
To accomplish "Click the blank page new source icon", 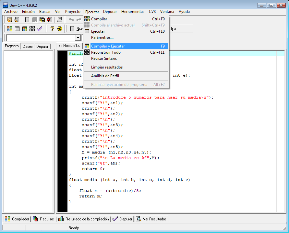I will pyautogui.click(x=27, y=20).
